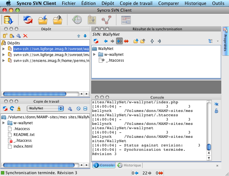Move repository up with the up arrow

78,36
